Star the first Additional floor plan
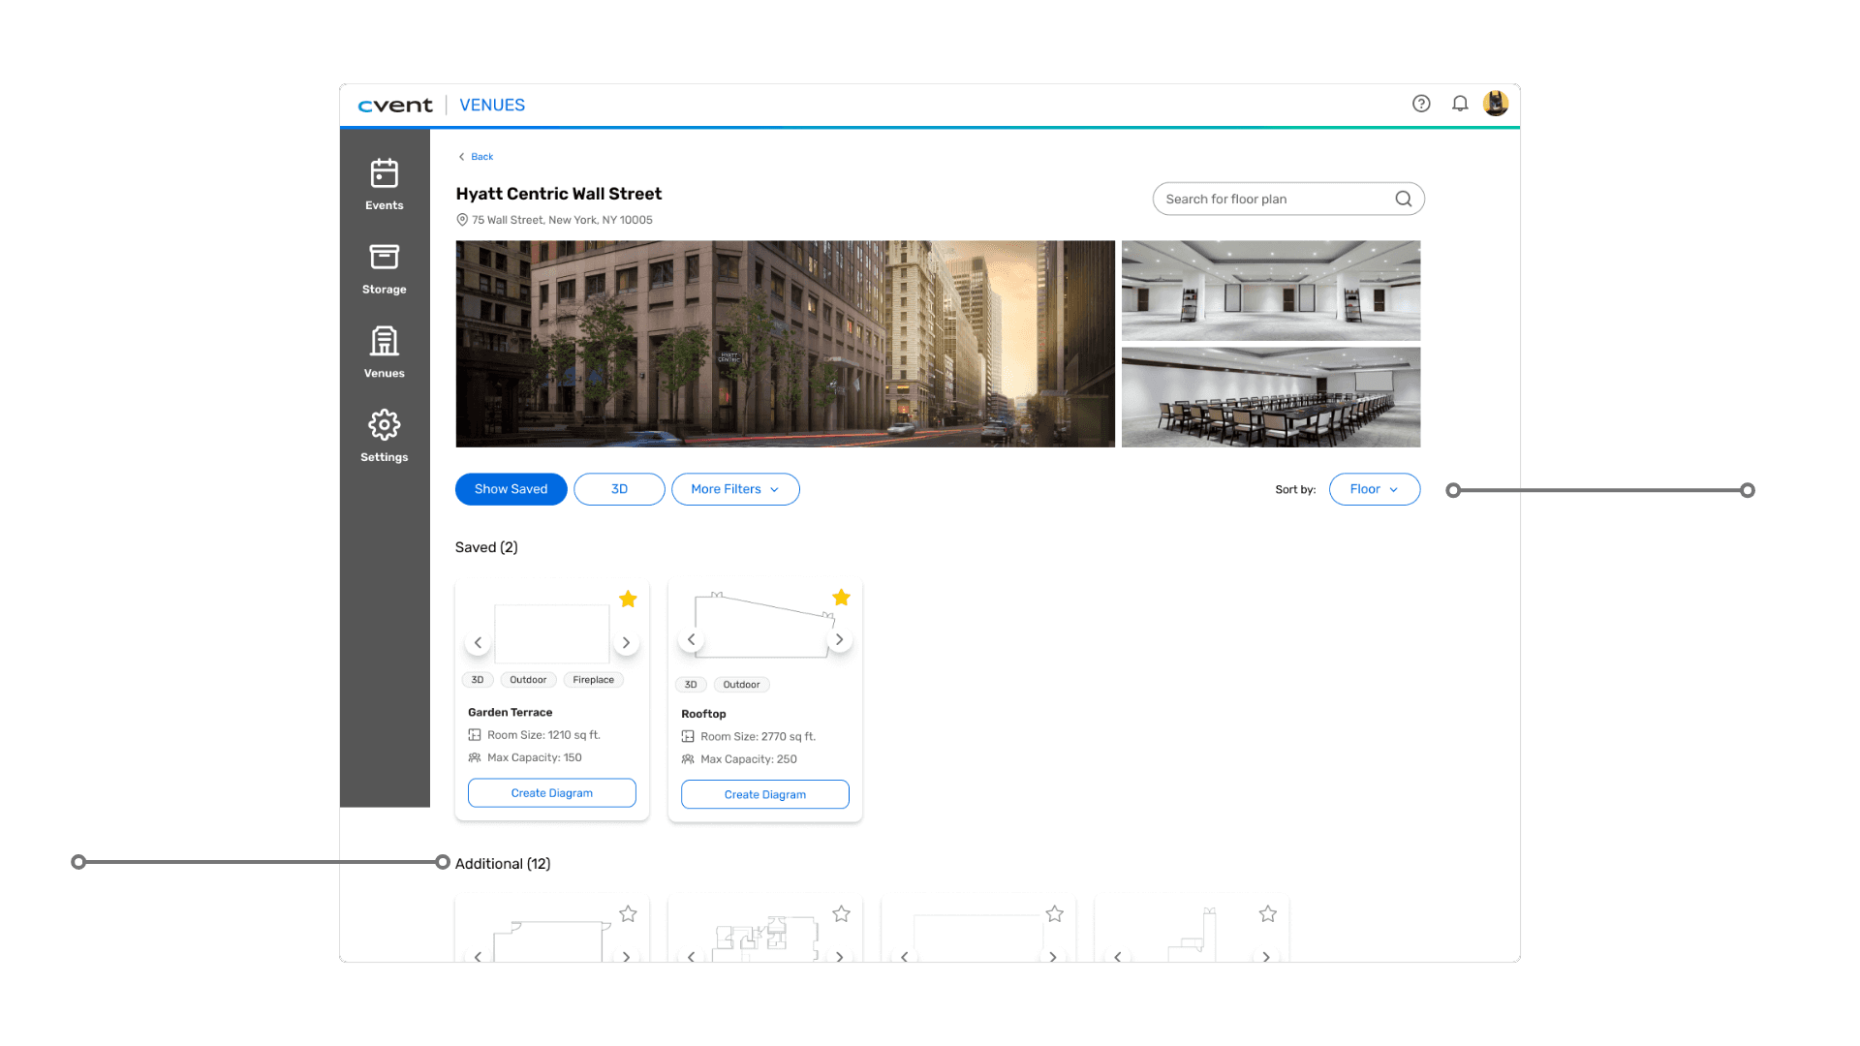This screenshot has width=1860, height=1046. click(628, 913)
